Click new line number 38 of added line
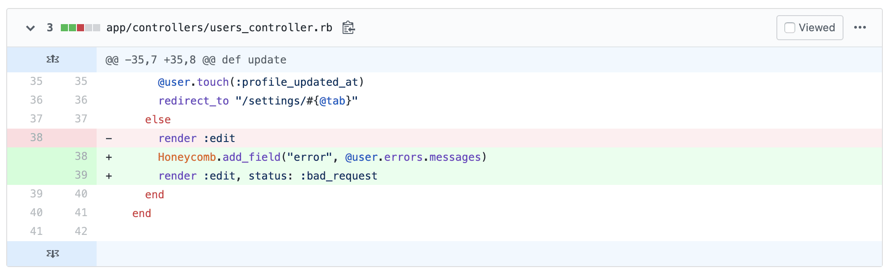The height and width of the screenshot is (276, 890). [x=81, y=156]
